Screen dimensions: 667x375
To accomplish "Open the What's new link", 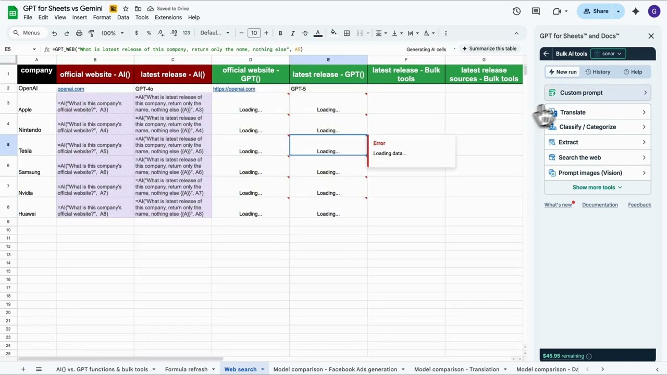I will (558, 205).
